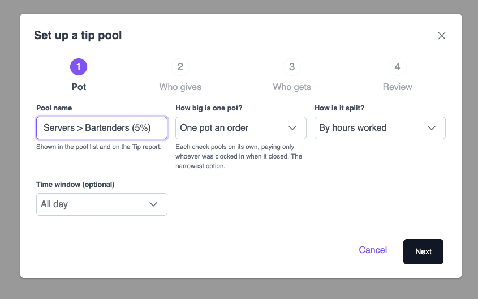Close the tip pool dialog with X
This screenshot has height=299, width=478.
coord(441,36)
